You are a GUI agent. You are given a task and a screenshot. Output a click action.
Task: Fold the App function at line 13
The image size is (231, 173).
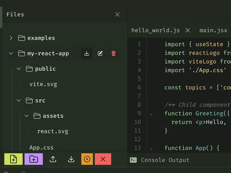(x=151, y=149)
